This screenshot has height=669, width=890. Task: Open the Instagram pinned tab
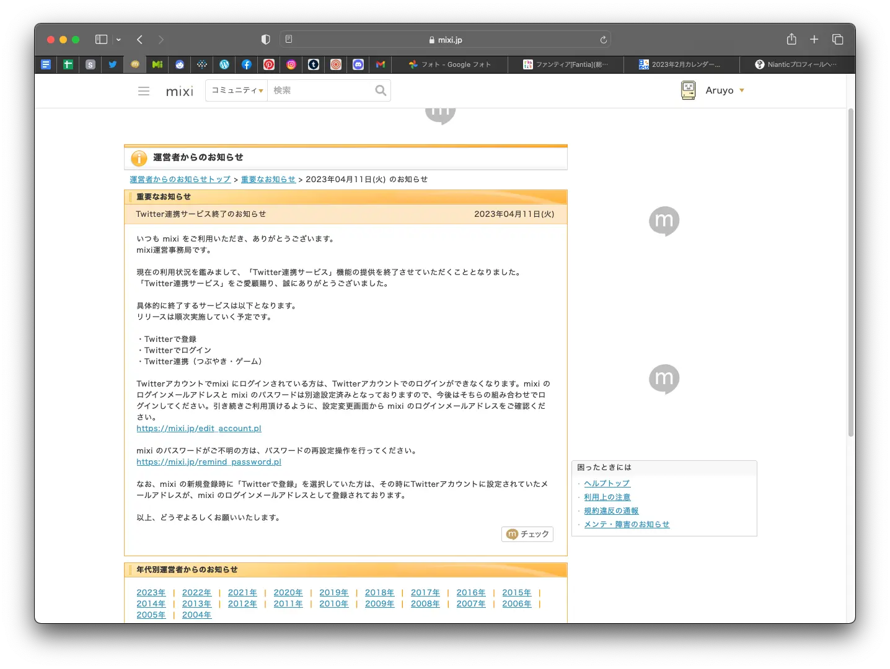pyautogui.click(x=291, y=64)
